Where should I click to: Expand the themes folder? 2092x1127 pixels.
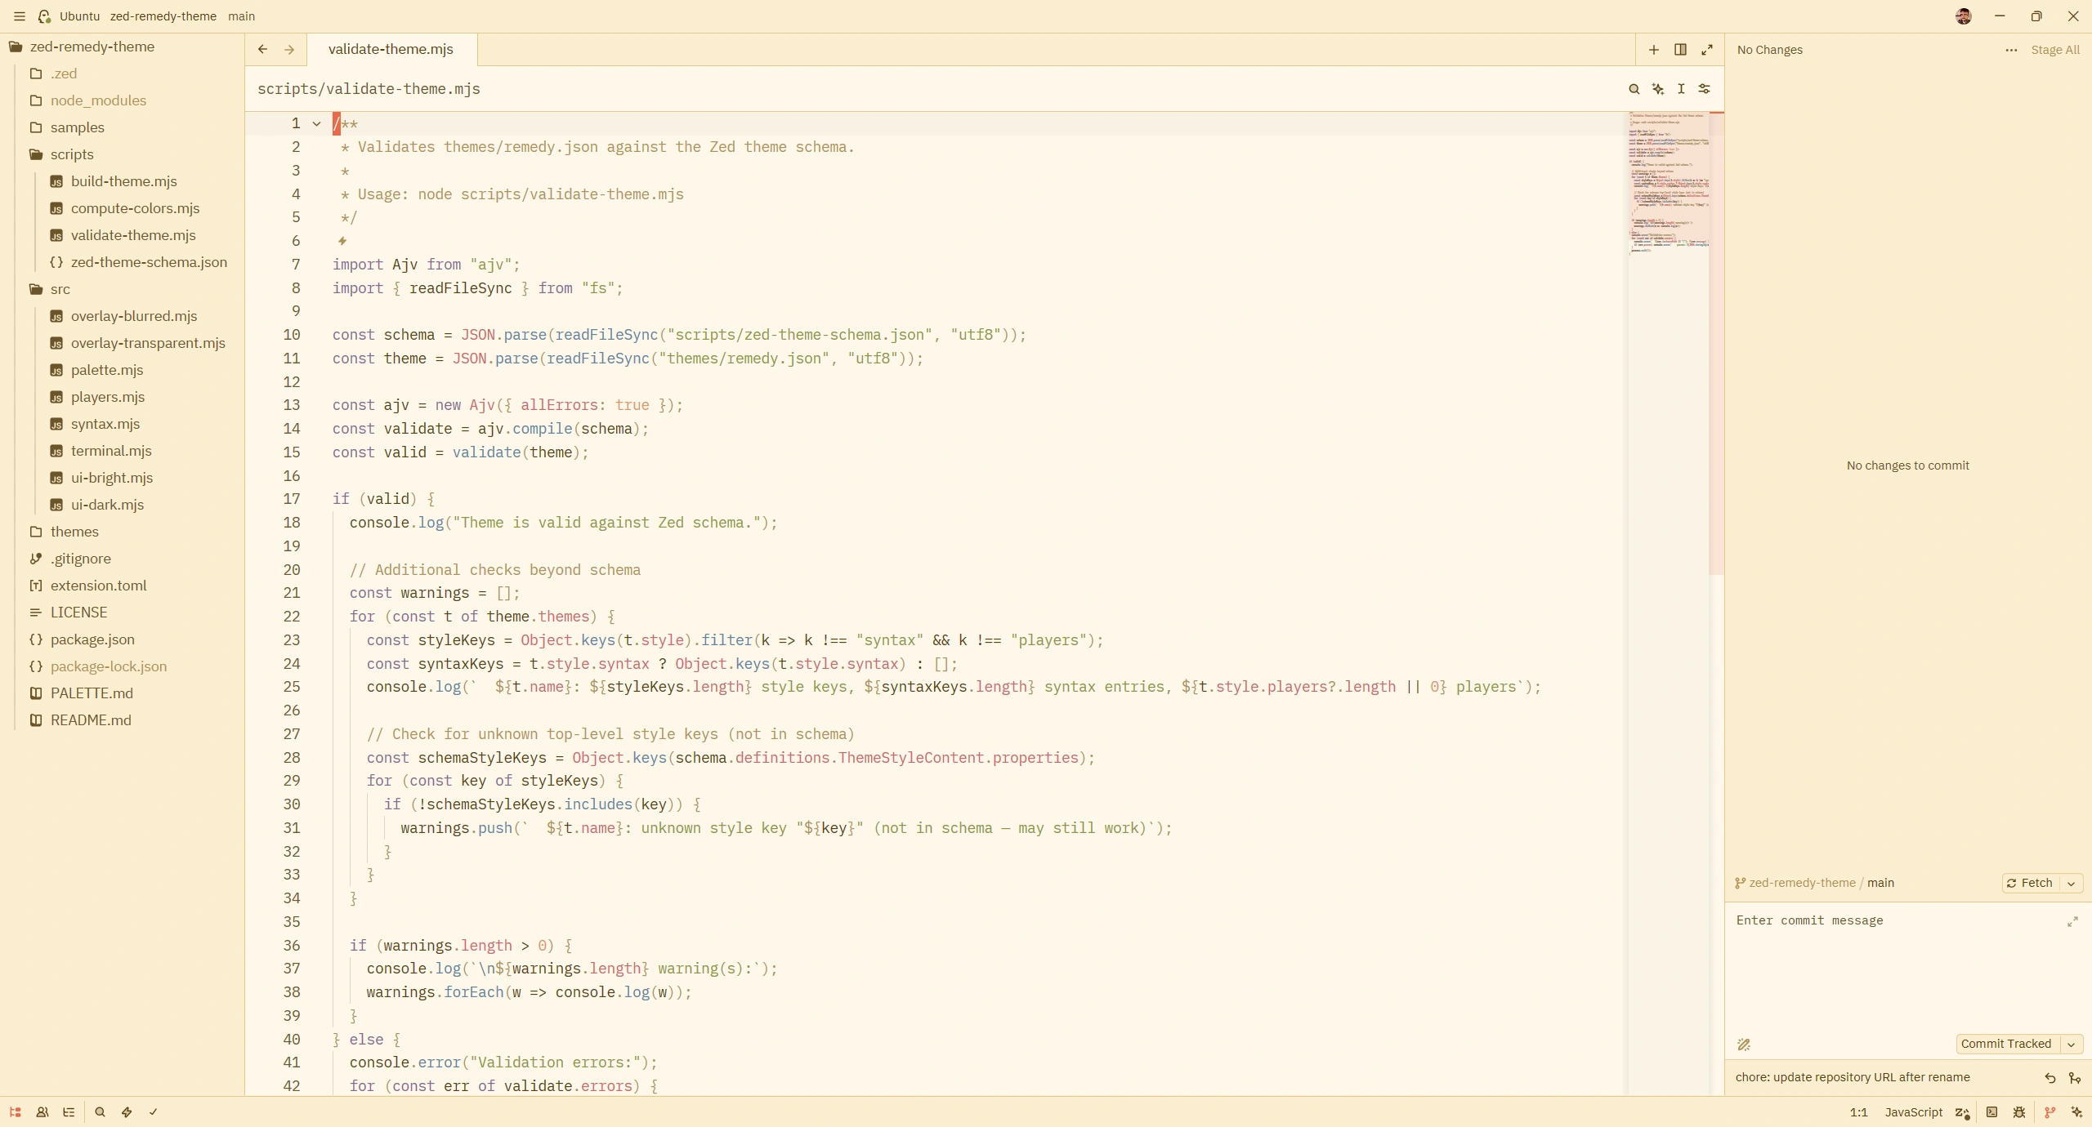[x=74, y=532]
